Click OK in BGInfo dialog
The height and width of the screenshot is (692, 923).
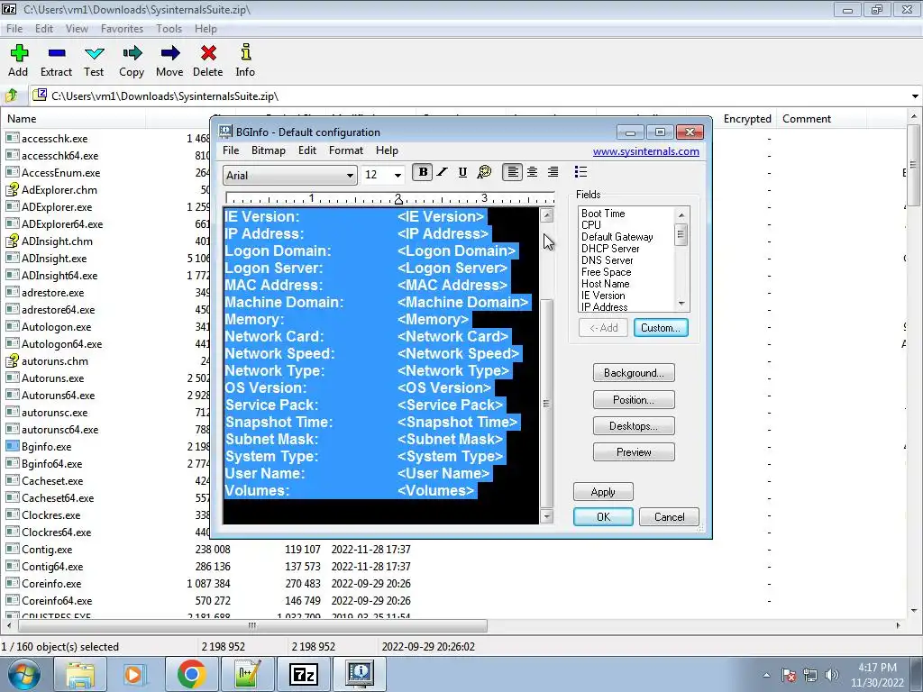pos(603,517)
